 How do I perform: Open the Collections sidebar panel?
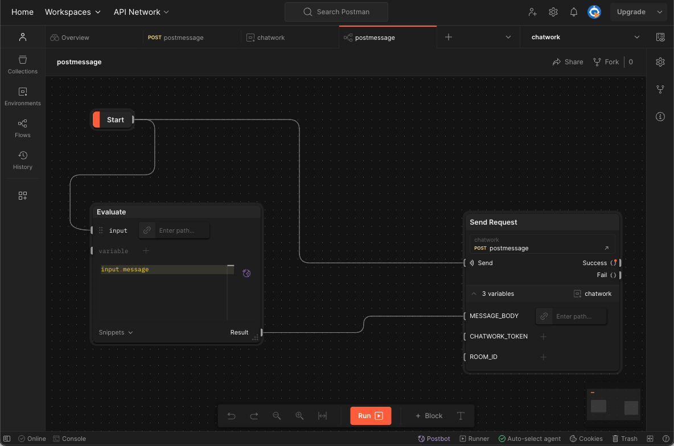click(x=22, y=64)
